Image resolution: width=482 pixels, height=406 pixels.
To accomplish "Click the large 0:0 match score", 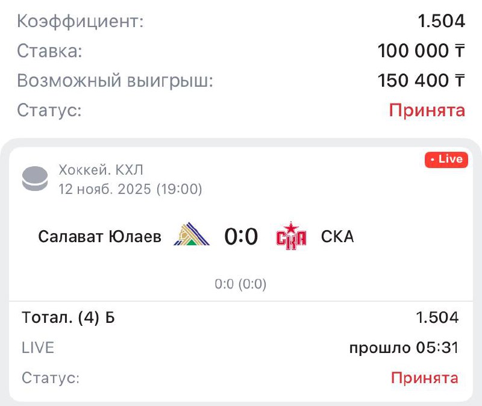I will tap(241, 237).
